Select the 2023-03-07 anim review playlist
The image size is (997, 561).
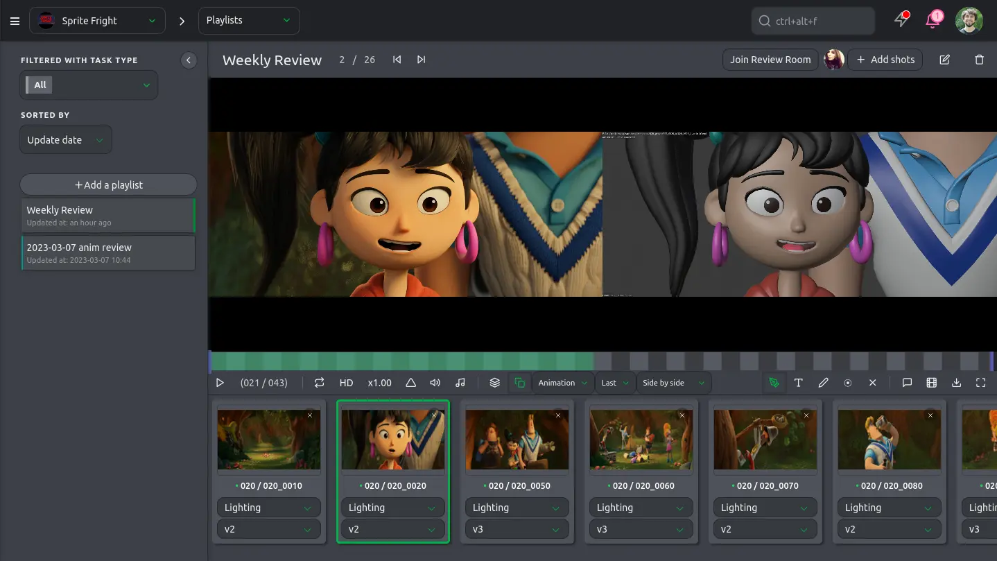(x=108, y=252)
